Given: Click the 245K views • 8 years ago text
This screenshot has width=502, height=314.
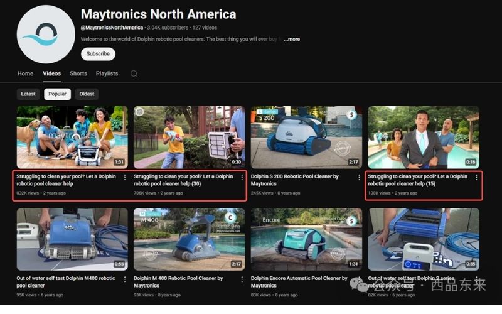Looking at the screenshot, I should (x=275, y=193).
